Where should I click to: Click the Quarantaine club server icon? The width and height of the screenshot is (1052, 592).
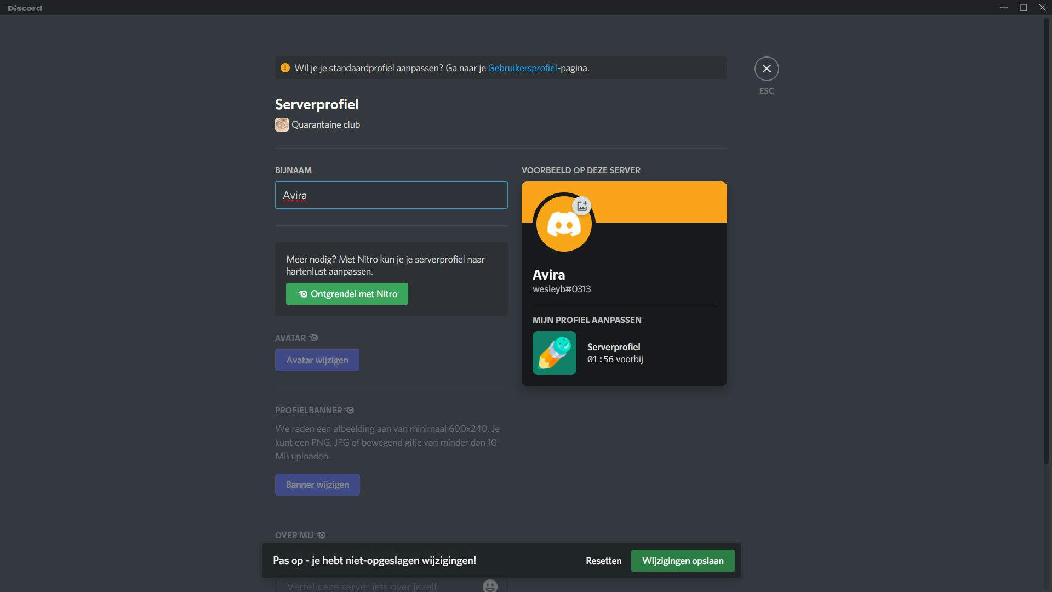click(x=282, y=124)
